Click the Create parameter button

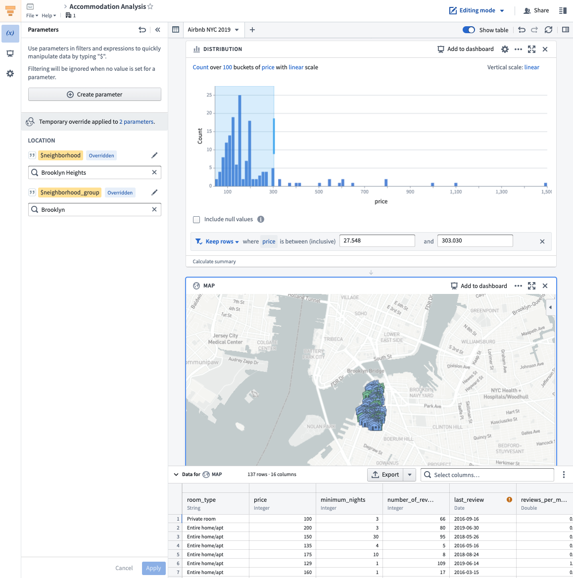point(95,95)
